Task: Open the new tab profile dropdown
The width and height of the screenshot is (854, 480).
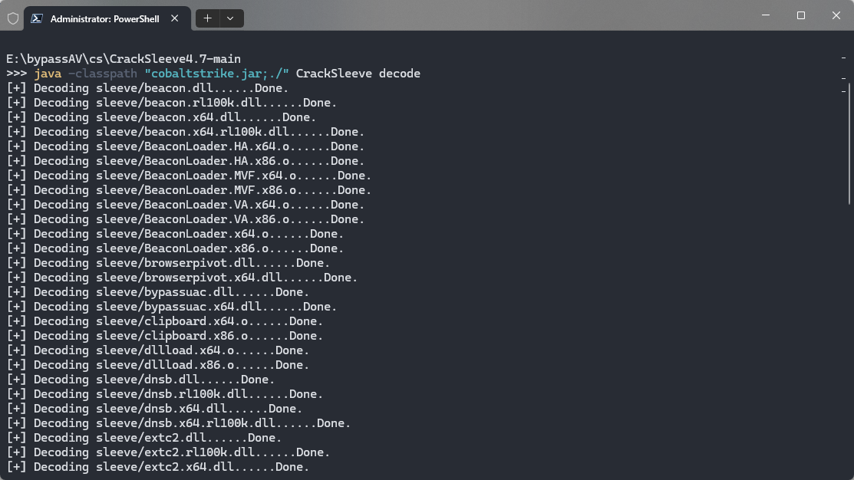Action: coord(231,18)
